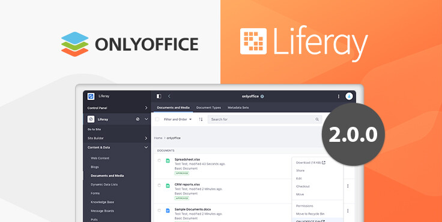Click the info icon beside onlyoffice title
The height and width of the screenshot is (222, 442).
coord(262,96)
